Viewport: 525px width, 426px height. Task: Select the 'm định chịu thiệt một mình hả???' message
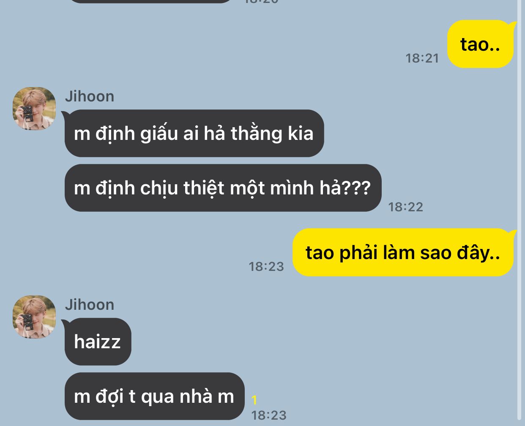223,188
